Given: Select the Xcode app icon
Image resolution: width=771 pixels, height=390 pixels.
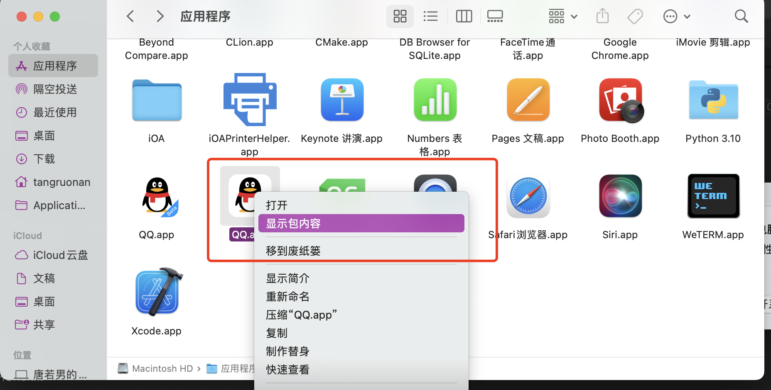Looking at the screenshot, I should click(159, 292).
